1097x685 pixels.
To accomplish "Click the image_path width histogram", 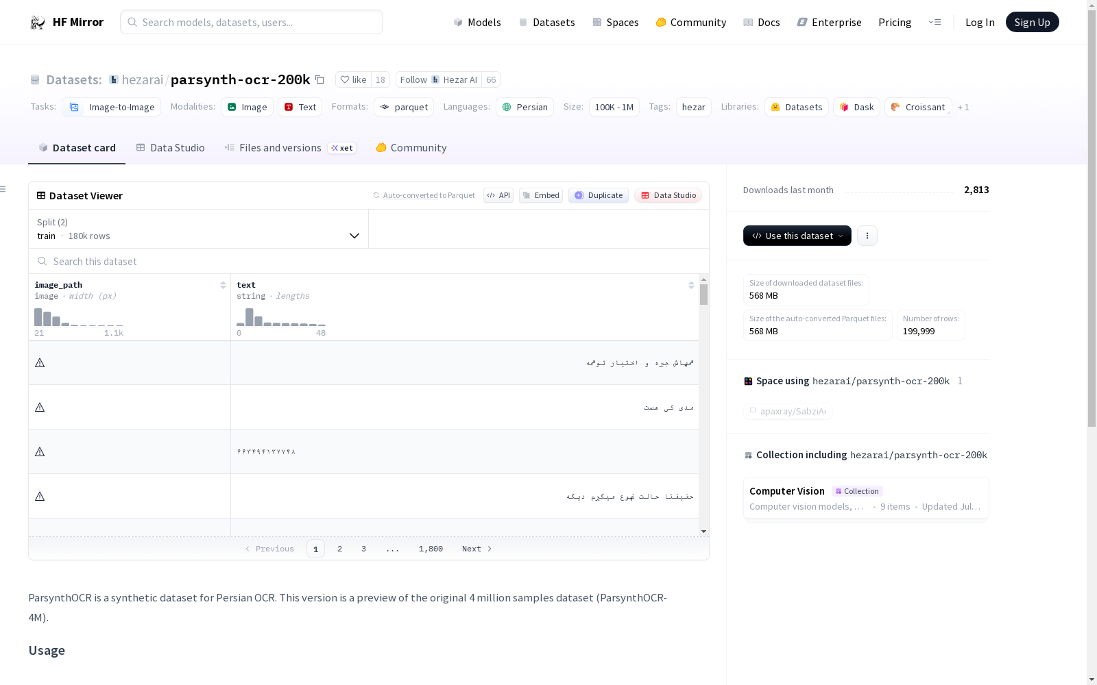I will (79, 317).
